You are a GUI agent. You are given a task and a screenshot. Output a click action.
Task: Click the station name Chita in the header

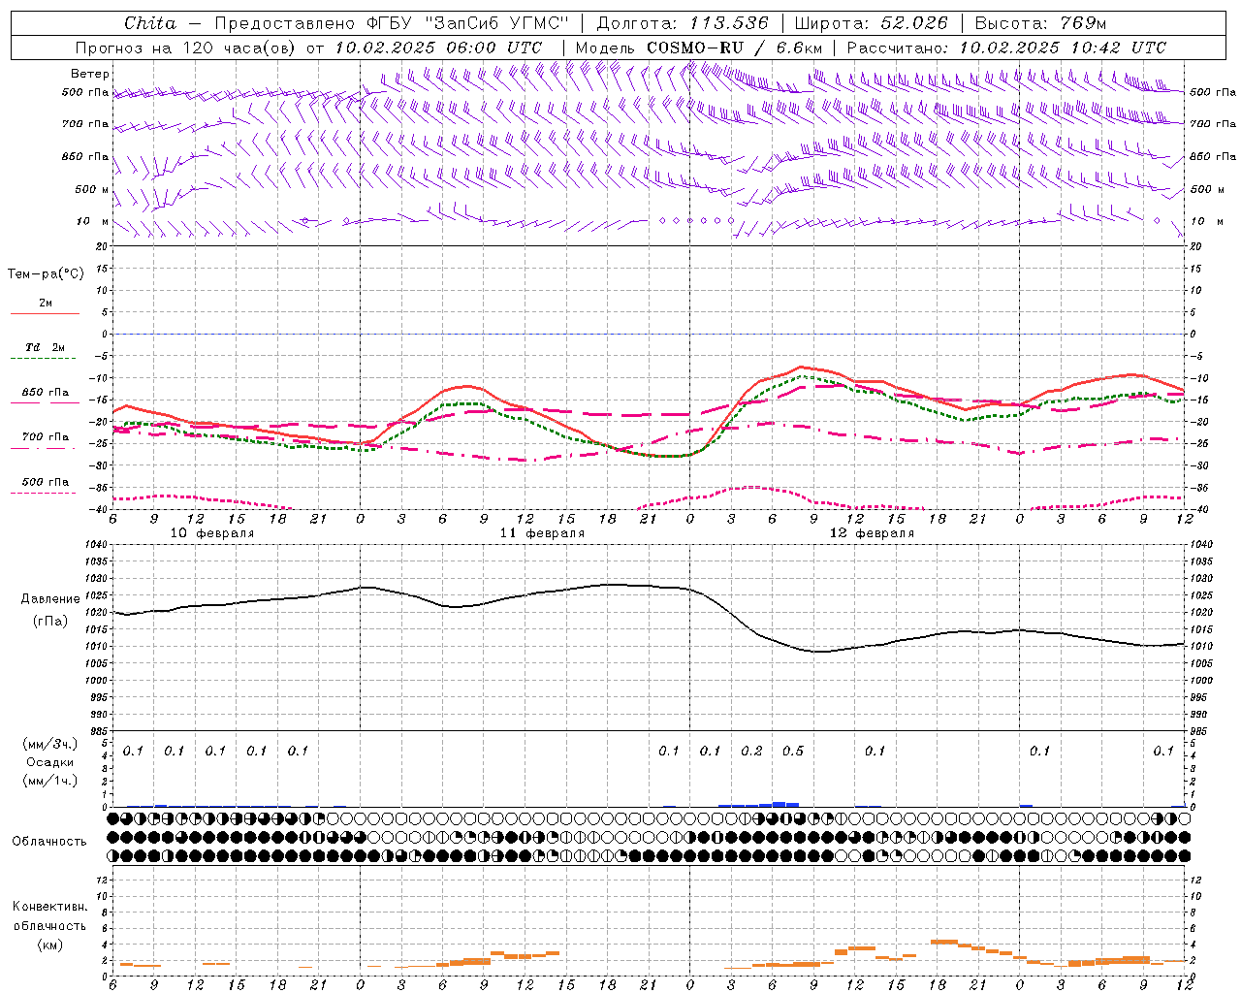pos(150,23)
